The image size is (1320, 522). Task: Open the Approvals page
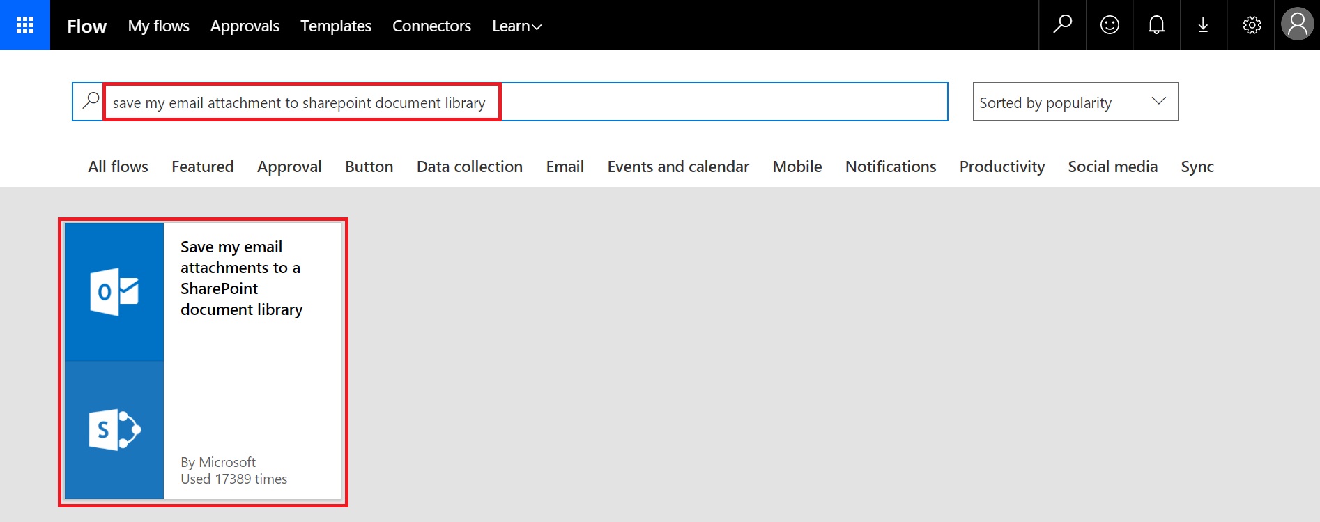pos(245,26)
